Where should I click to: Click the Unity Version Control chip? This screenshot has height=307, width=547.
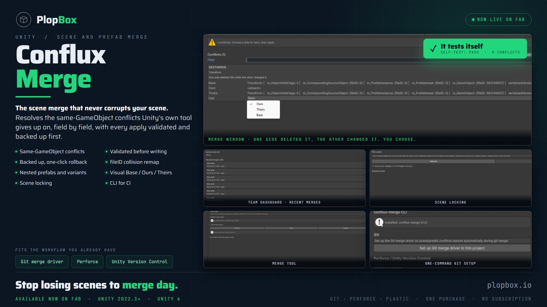coord(140,262)
